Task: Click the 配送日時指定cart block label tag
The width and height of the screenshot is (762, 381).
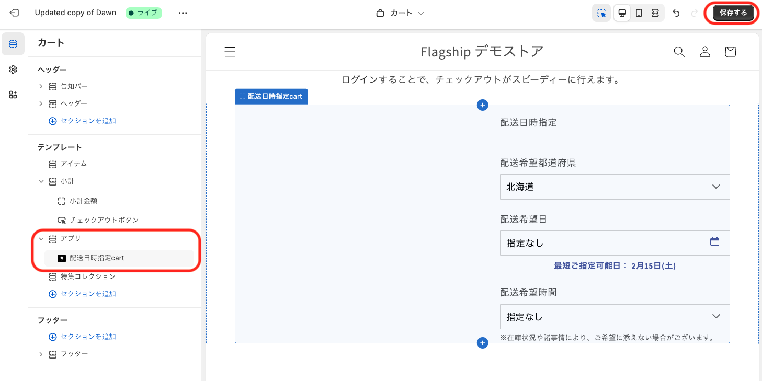Action: coord(271,96)
